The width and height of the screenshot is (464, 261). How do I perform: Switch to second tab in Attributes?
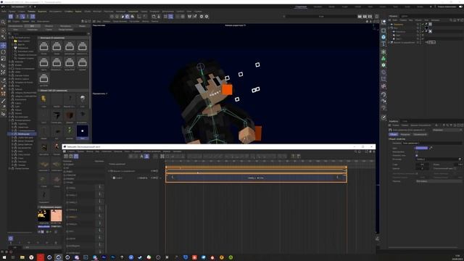pos(405,135)
